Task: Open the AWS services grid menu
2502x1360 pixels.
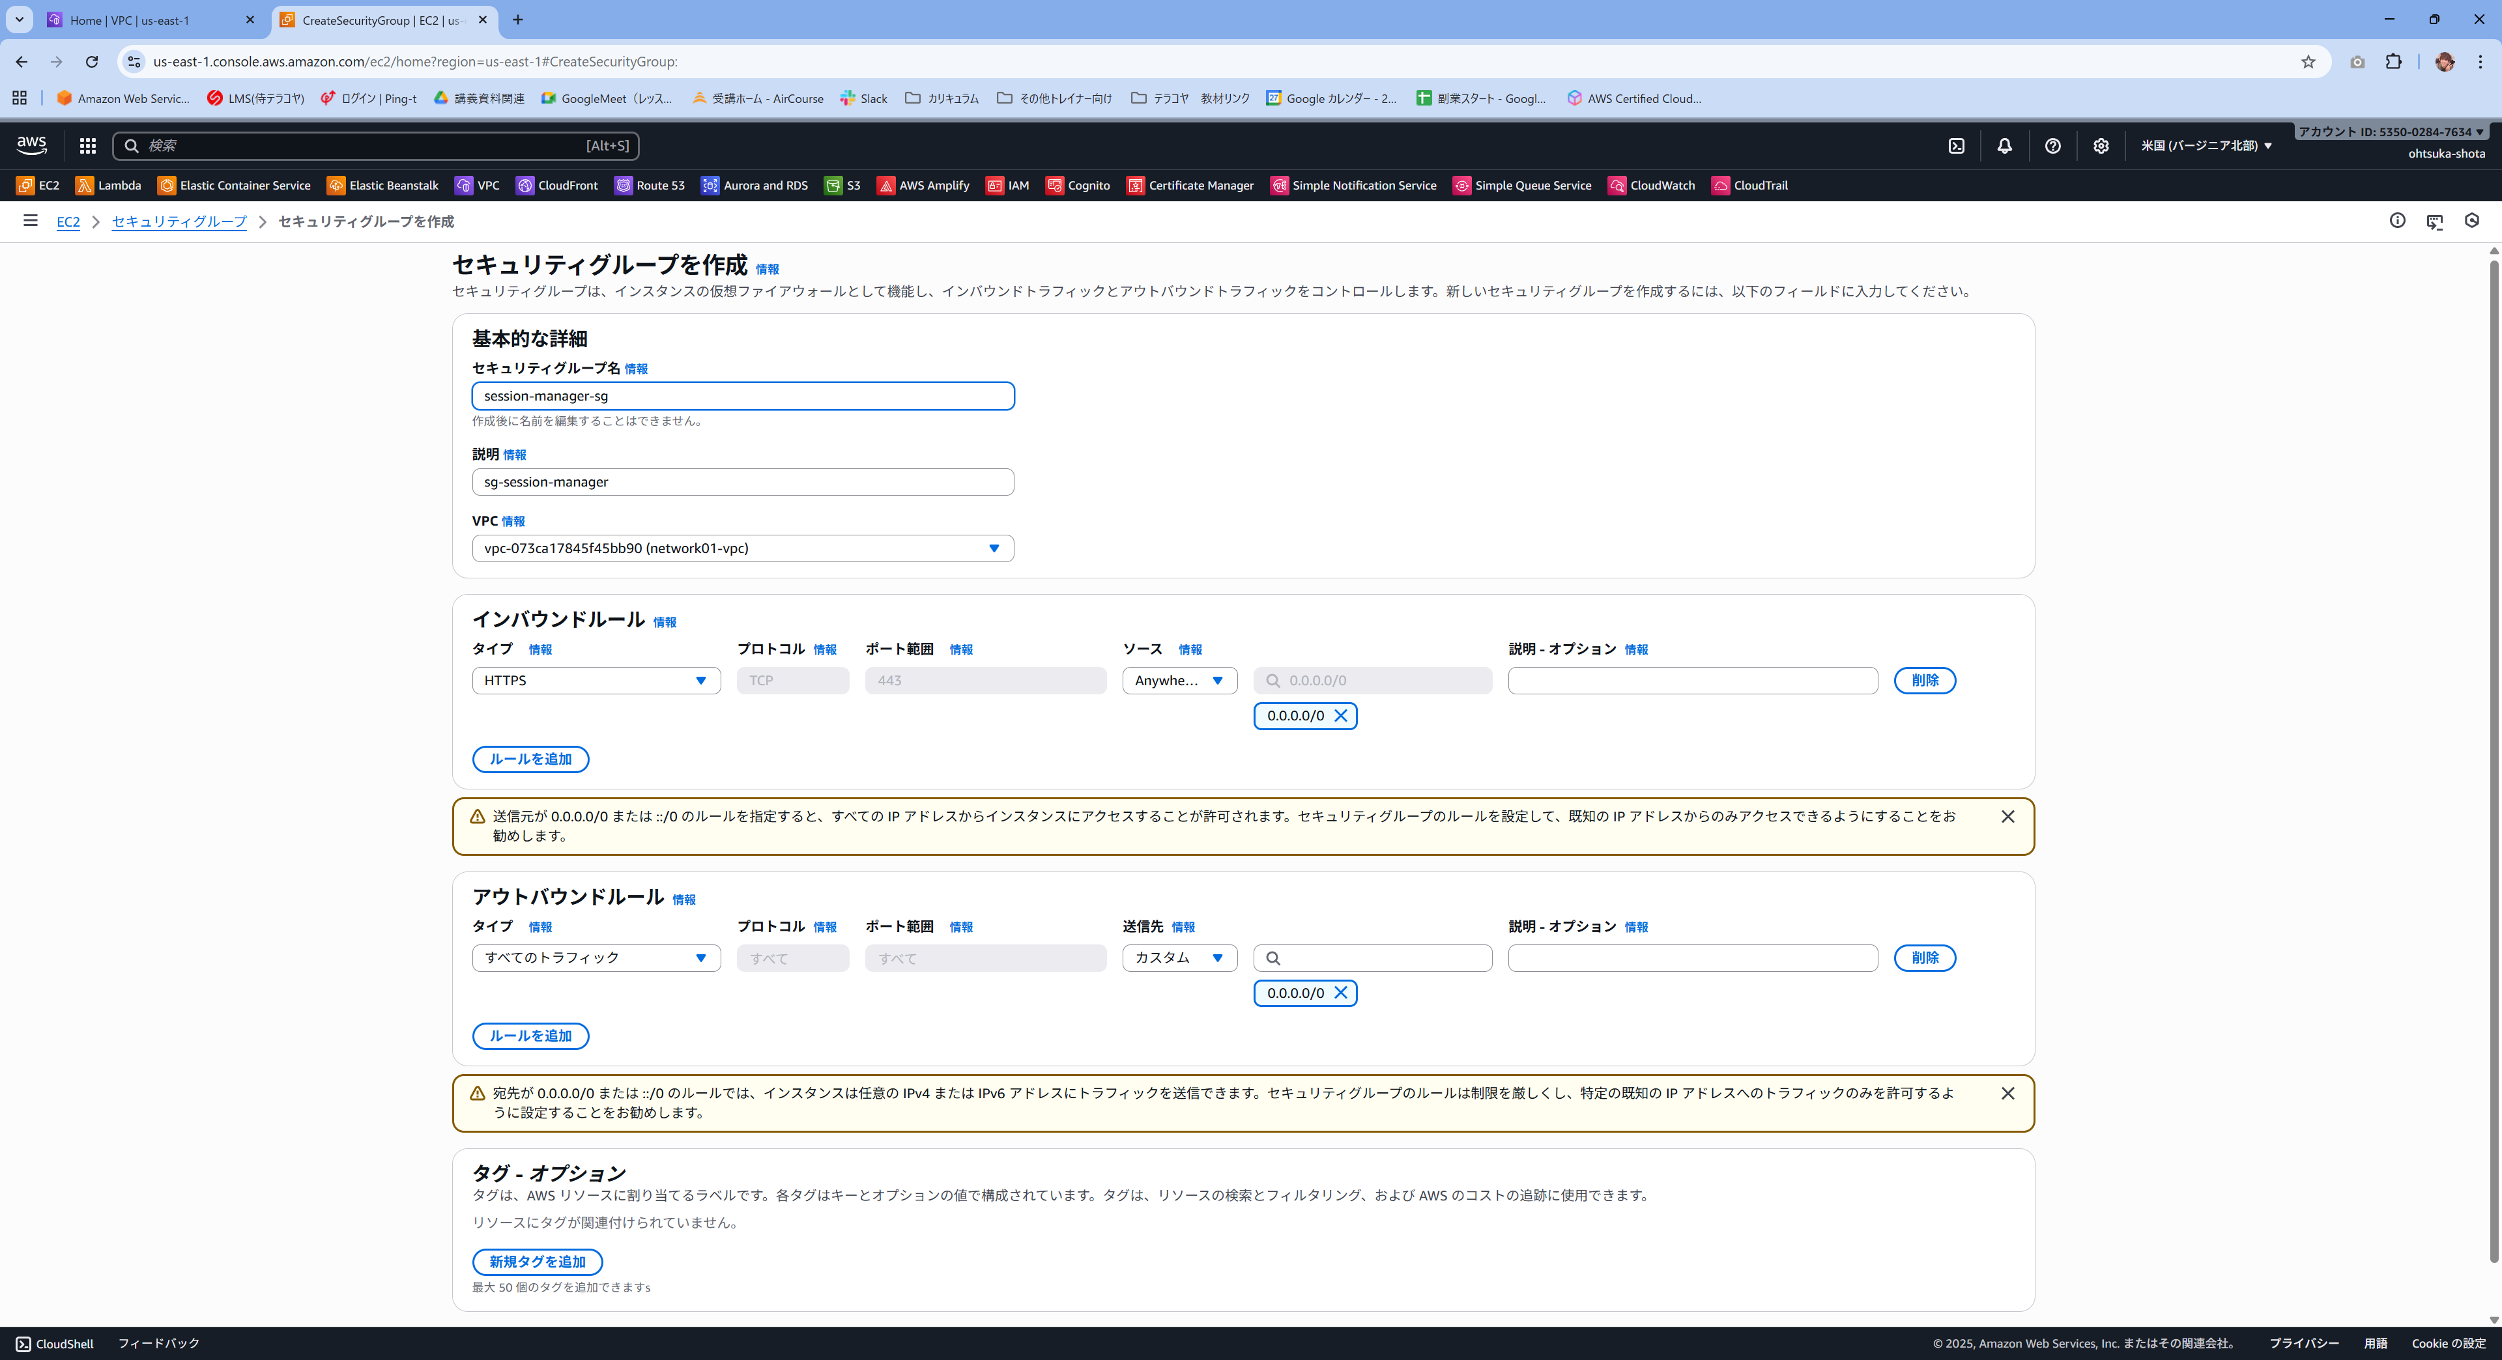Action: [87, 146]
